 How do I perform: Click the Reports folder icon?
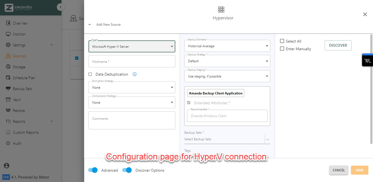pyautogui.click(x=8, y=121)
